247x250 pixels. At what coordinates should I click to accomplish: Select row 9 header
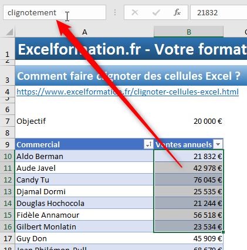pyautogui.click(x=8, y=144)
